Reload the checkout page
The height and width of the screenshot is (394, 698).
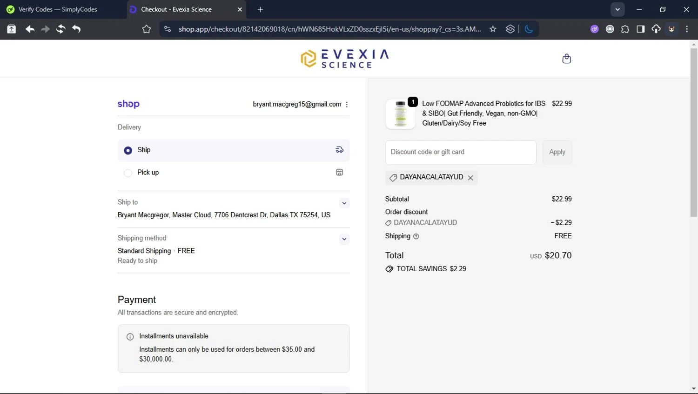[60, 29]
